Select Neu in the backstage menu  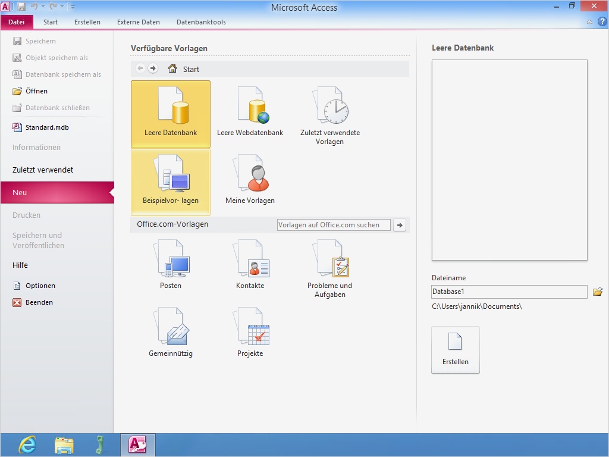coord(57,192)
